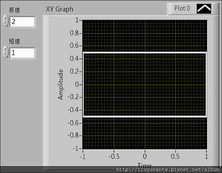
Task: Click the Y-axis tick label -0.4
Action: 73,110
